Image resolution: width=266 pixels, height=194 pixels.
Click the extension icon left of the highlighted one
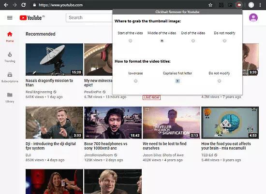point(230,5)
